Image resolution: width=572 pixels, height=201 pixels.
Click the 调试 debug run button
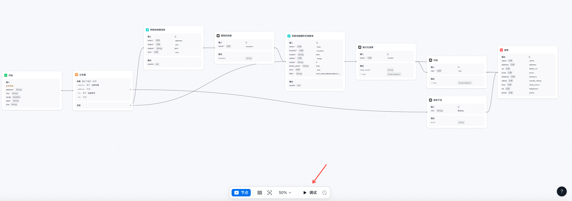(x=310, y=193)
